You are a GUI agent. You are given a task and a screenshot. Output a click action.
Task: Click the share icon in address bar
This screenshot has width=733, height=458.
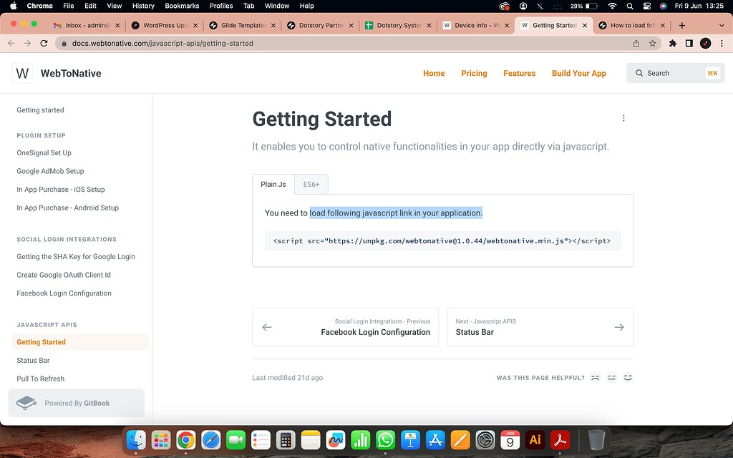point(636,43)
